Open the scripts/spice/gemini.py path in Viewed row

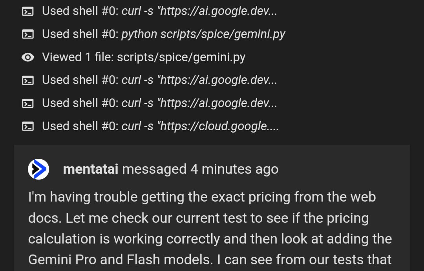click(181, 57)
